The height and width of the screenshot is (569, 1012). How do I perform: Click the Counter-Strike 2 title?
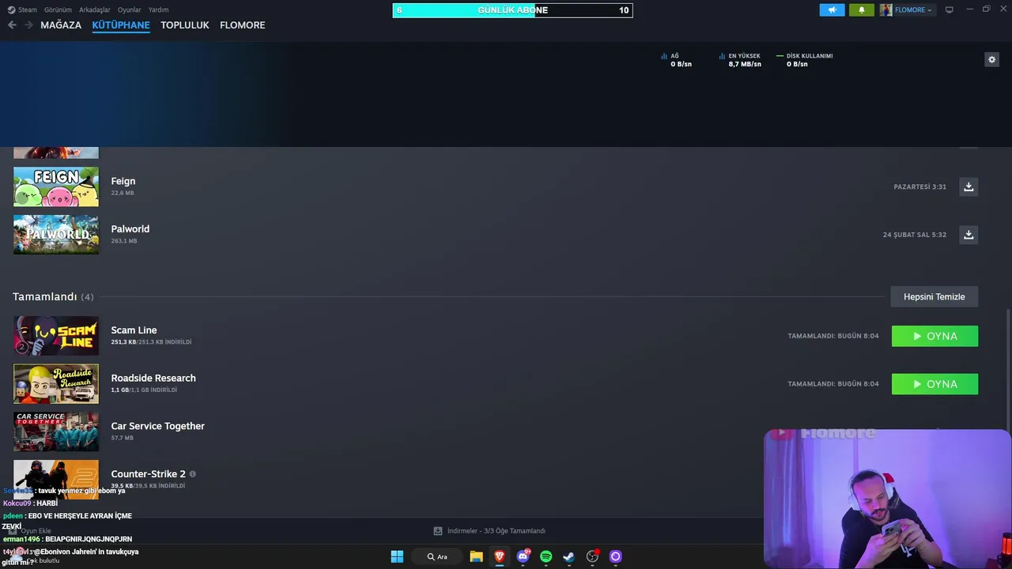click(149, 474)
